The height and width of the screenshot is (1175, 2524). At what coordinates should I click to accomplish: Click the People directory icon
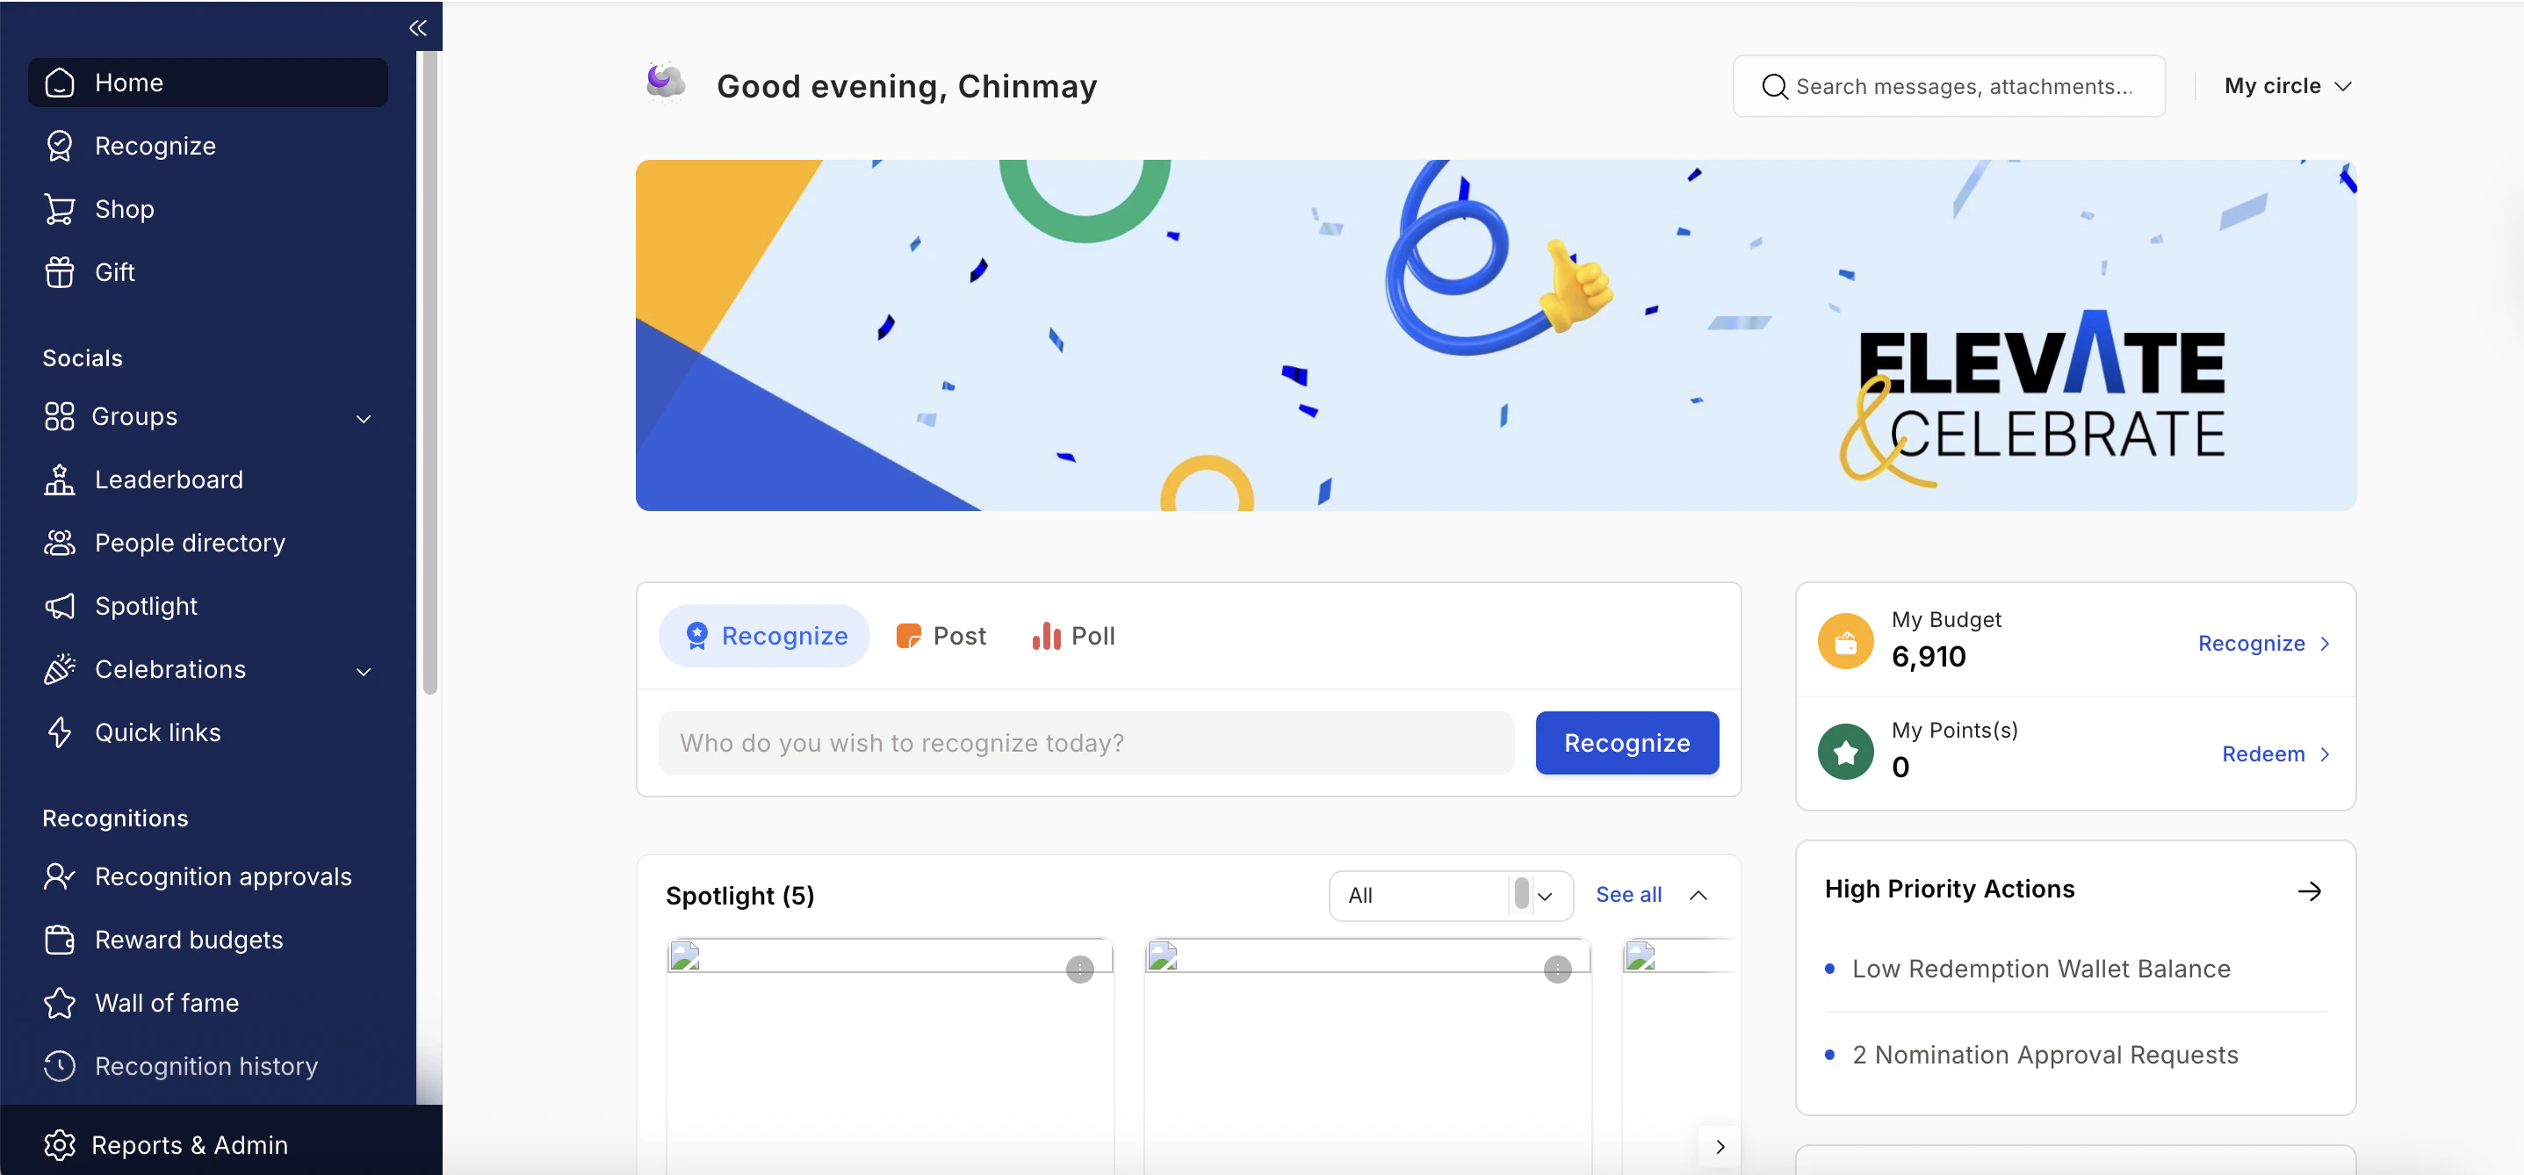60,543
